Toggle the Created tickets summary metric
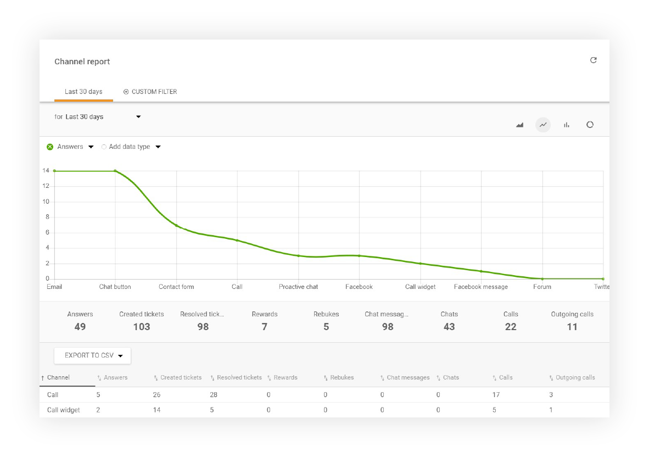 [x=142, y=321]
